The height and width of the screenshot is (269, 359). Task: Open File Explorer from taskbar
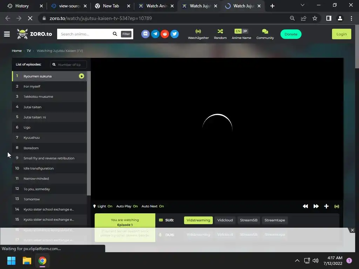27,261
